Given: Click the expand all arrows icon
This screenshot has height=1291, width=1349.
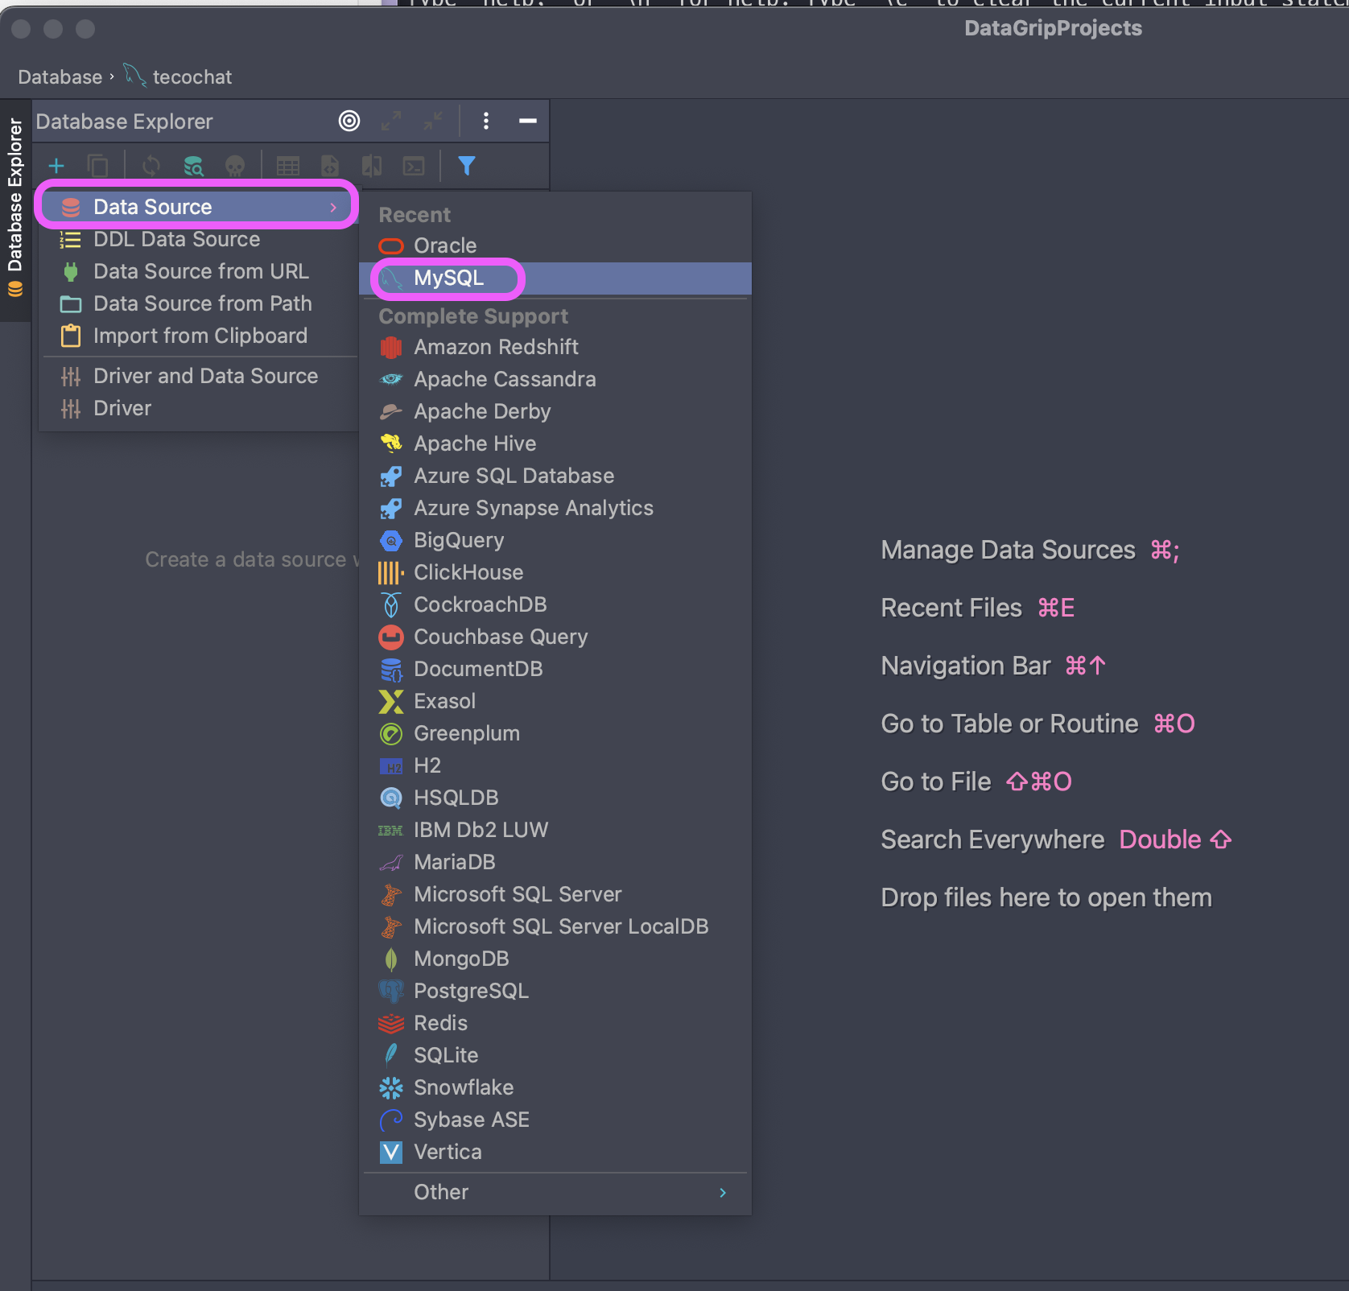Looking at the screenshot, I should pyautogui.click(x=391, y=121).
